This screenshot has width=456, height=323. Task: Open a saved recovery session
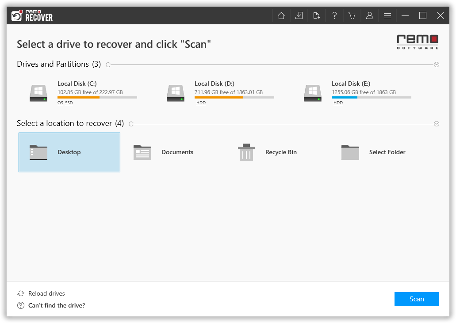pos(299,15)
